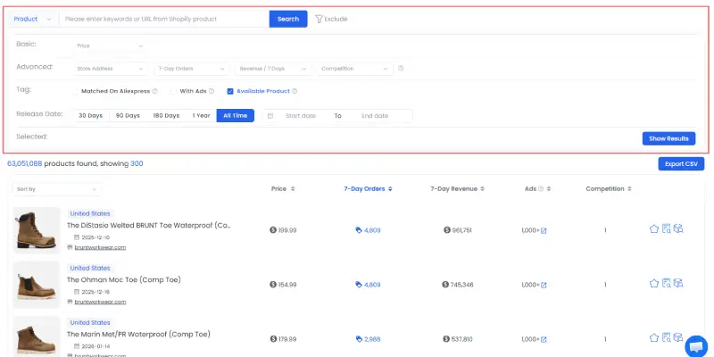Open the Competition filter dropdown
This screenshot has height=357, width=714.
coord(354,69)
